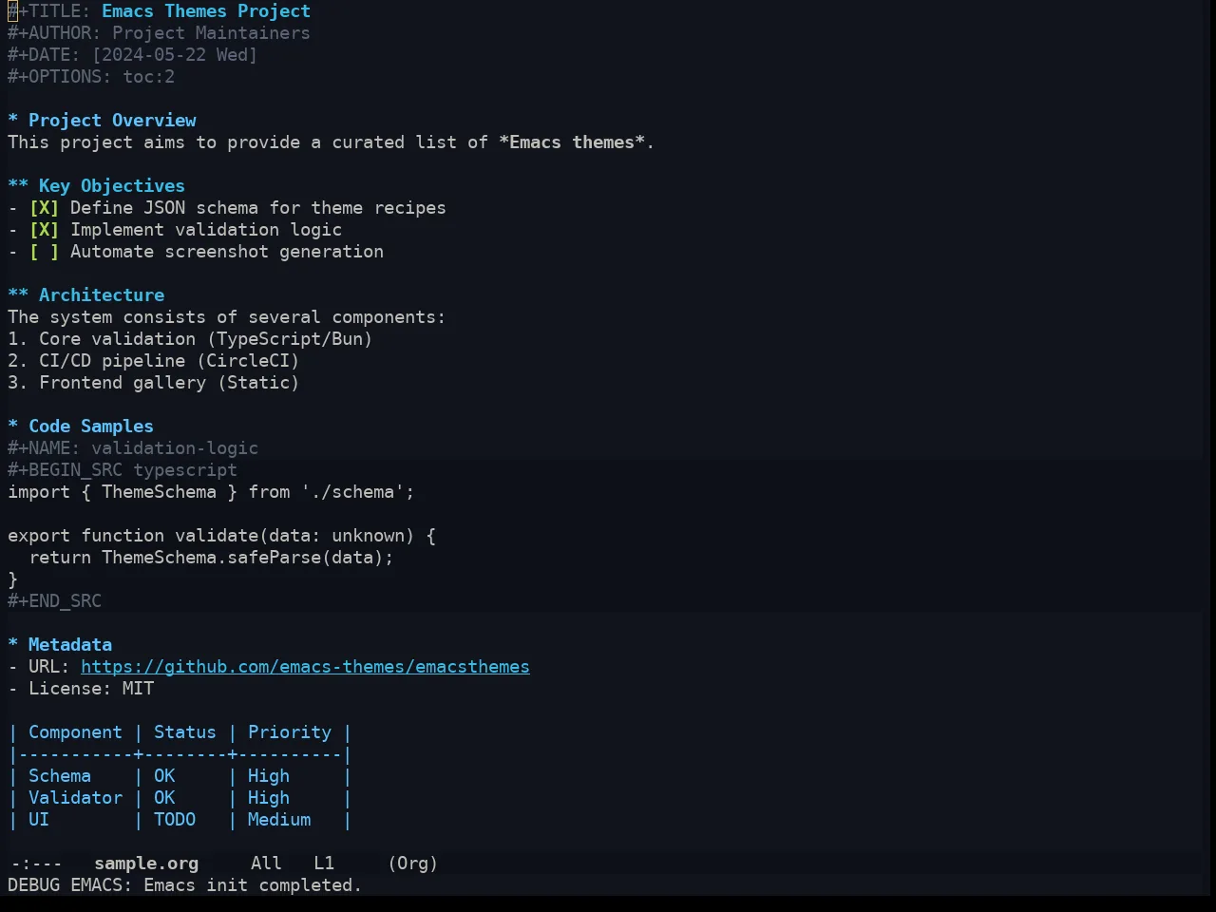The width and height of the screenshot is (1216, 912).
Task: Place cursor on the #+TITLE keyword
Action: pyautogui.click(x=49, y=11)
